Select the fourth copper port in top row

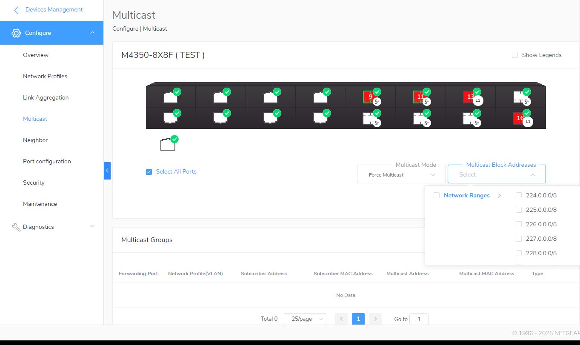(320, 97)
